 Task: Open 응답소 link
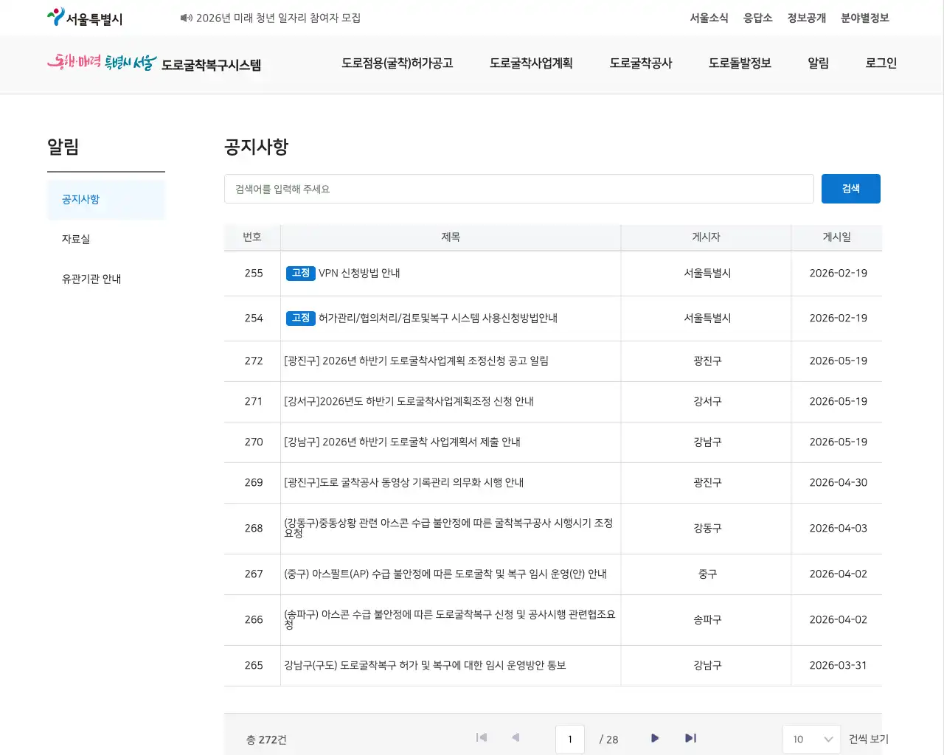(757, 18)
